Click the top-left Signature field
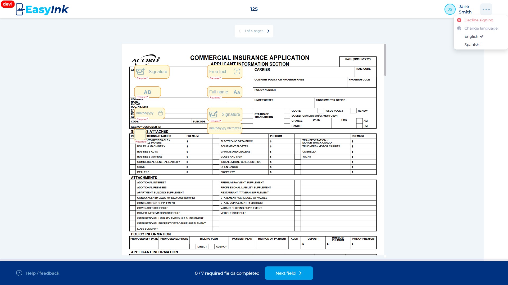 152,72
